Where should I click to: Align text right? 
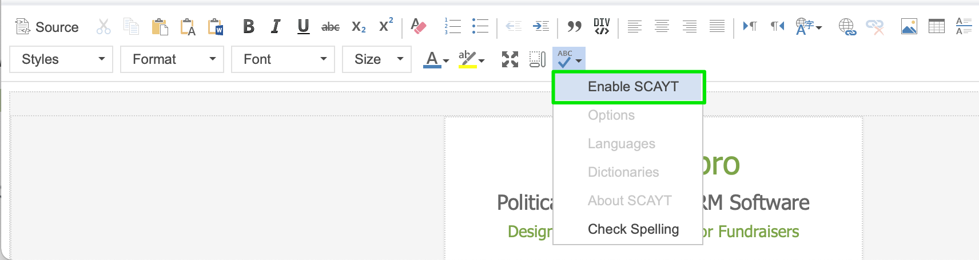pos(689,27)
